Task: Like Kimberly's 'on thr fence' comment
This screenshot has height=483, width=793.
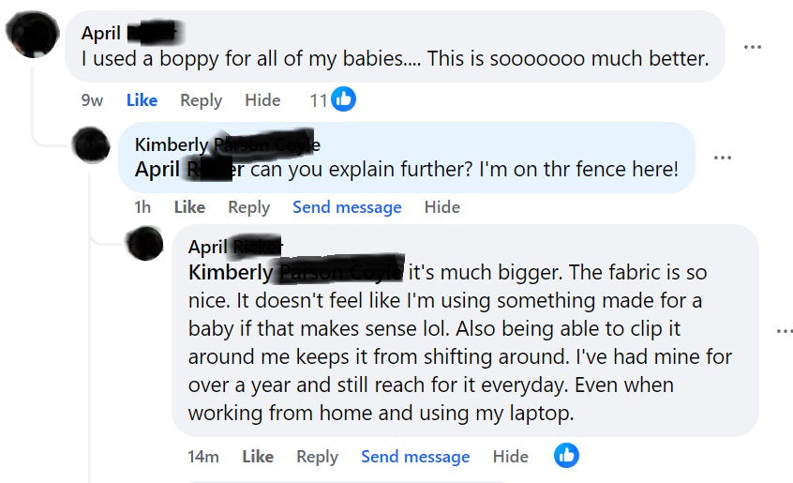Action: pyautogui.click(x=189, y=207)
